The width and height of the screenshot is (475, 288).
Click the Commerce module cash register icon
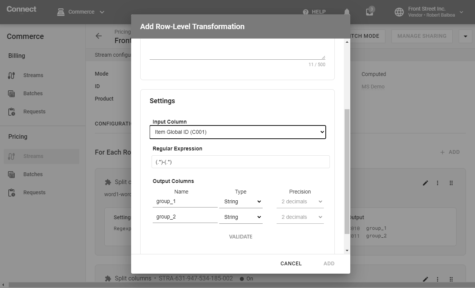[60, 12]
